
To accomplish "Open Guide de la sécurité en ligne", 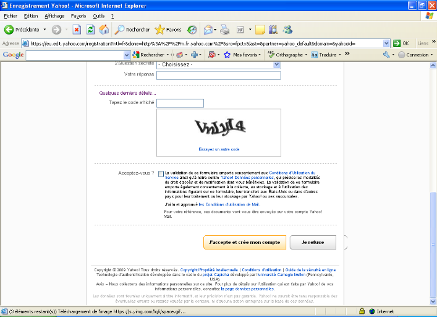I will point(310,270).
